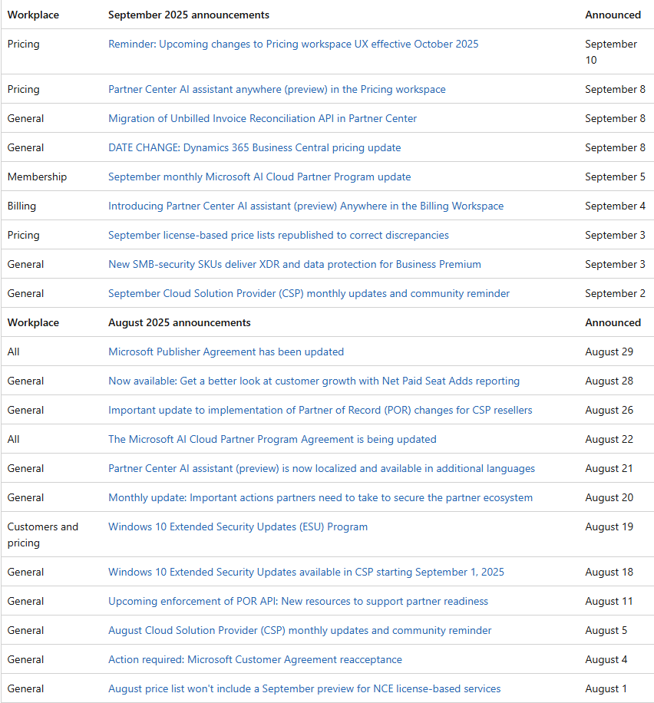Open Partner Center AI assistant Pricing workspace link

276,90
